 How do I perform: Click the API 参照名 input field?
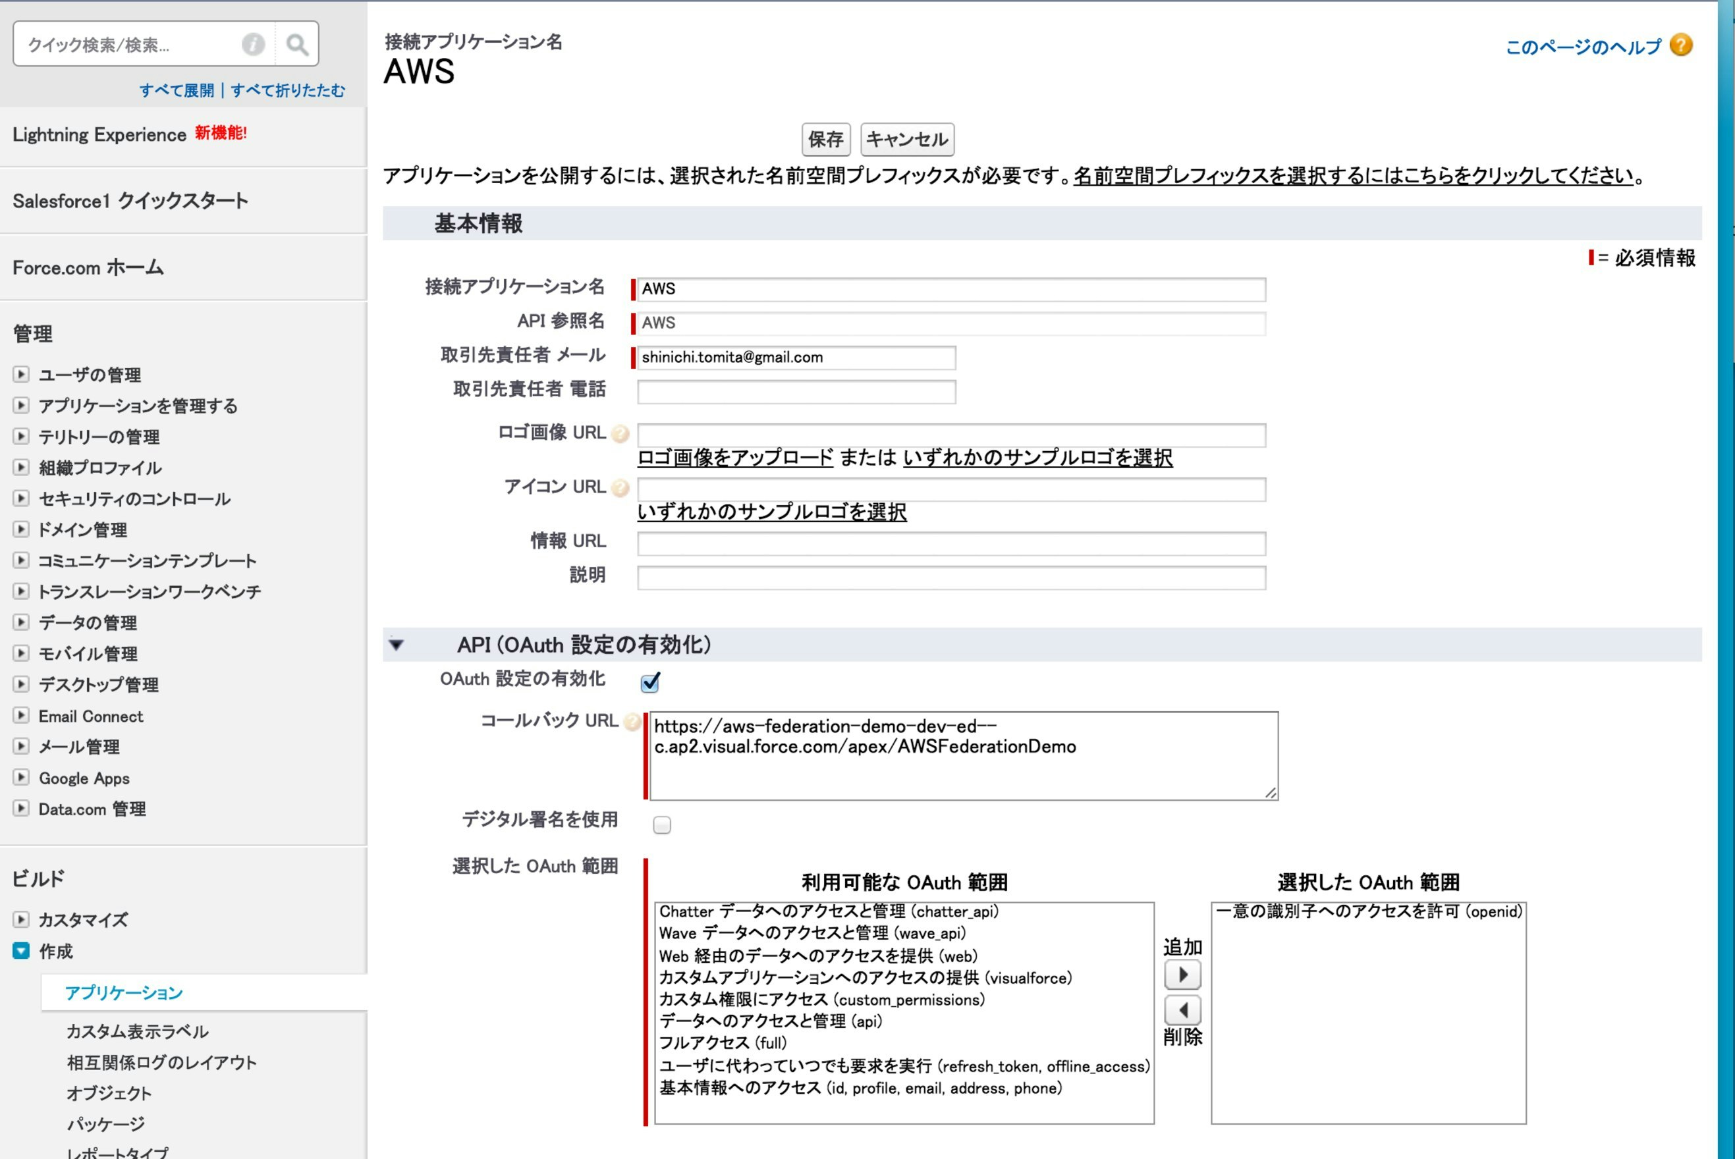point(951,323)
